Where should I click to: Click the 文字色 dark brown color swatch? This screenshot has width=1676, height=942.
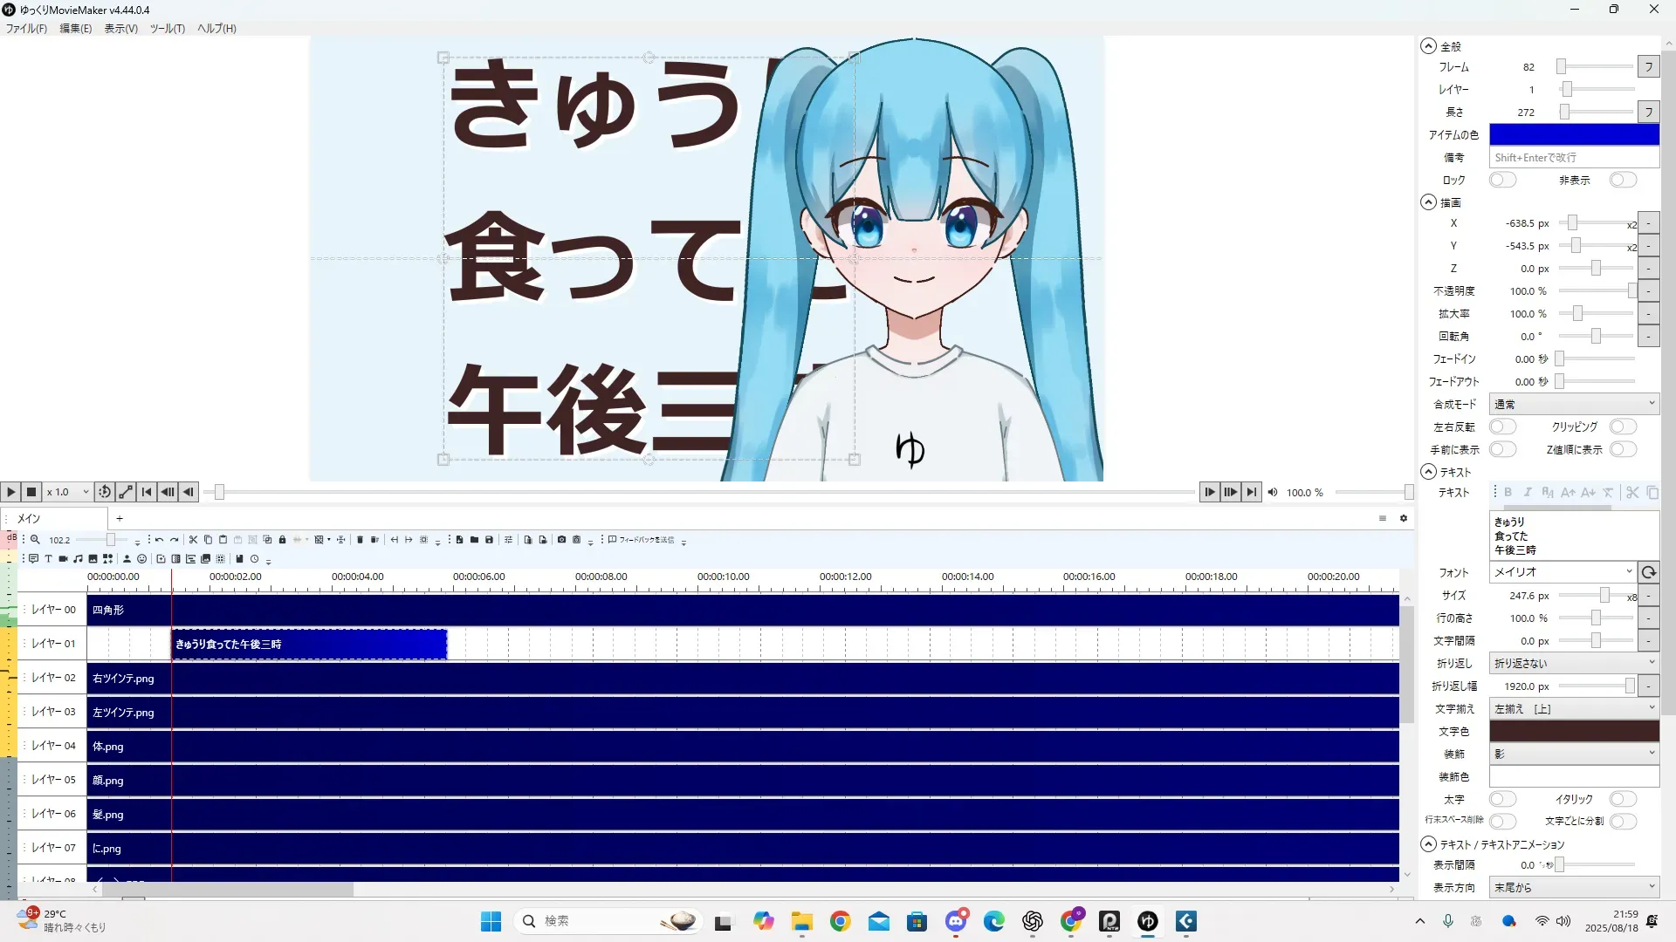tap(1573, 732)
